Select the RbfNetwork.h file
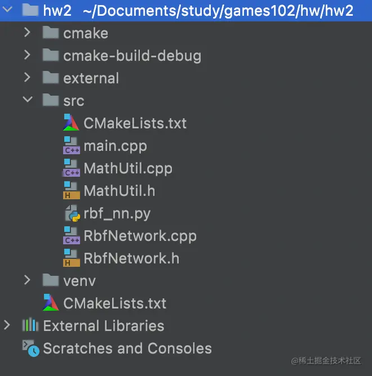The image size is (372, 376). pos(131,258)
